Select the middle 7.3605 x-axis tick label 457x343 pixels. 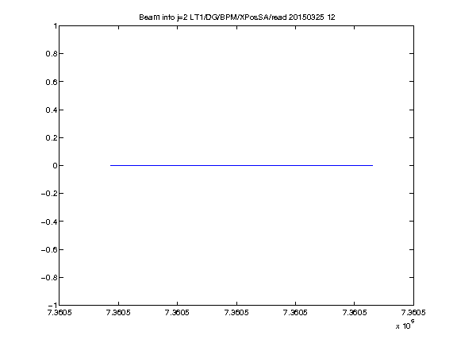click(x=236, y=312)
